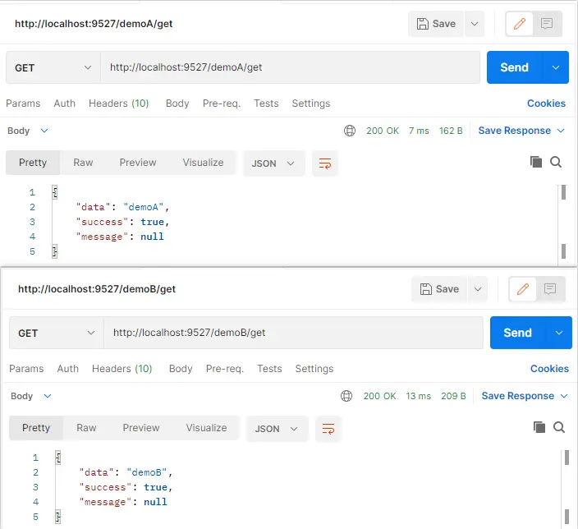Screen dimensions: 578x529
Task: Open the arrow dropdown beside demoA Save button
Action: coord(474,24)
